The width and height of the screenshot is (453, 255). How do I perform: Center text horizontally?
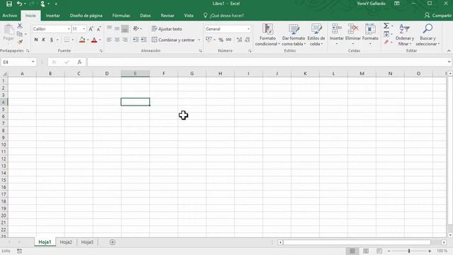tap(117, 40)
